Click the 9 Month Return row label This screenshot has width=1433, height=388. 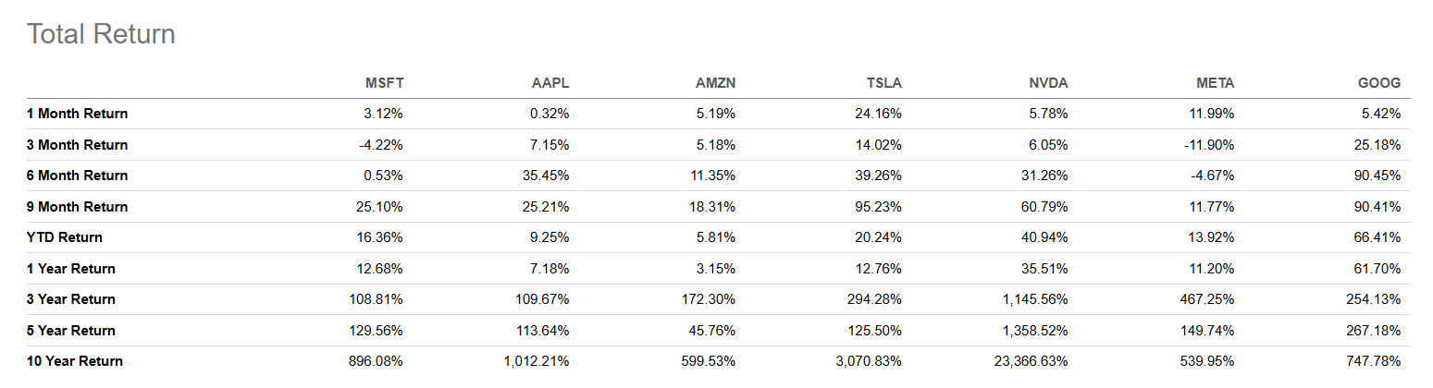tap(78, 207)
